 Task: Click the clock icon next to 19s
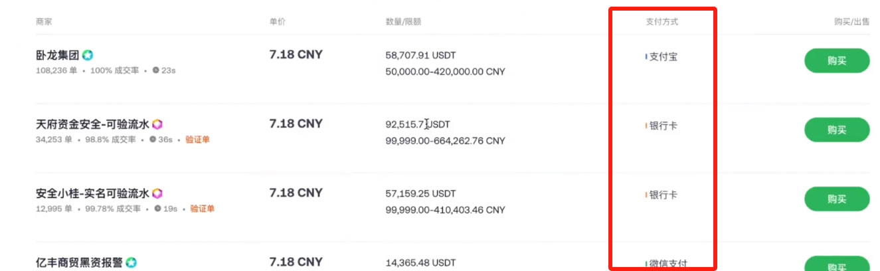click(158, 209)
